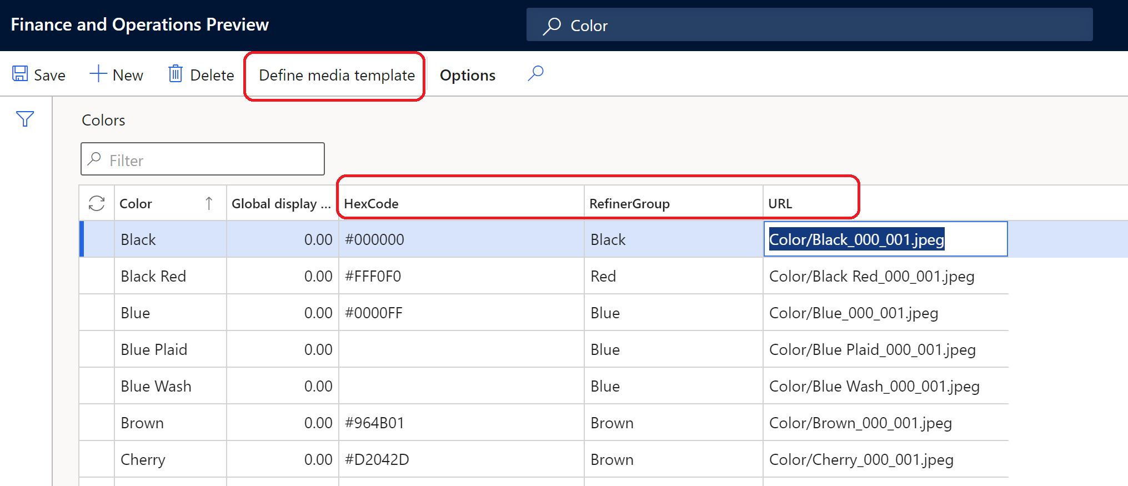Screen dimensions: 1128x486
Task: Click Define media template button
Action: (x=337, y=76)
